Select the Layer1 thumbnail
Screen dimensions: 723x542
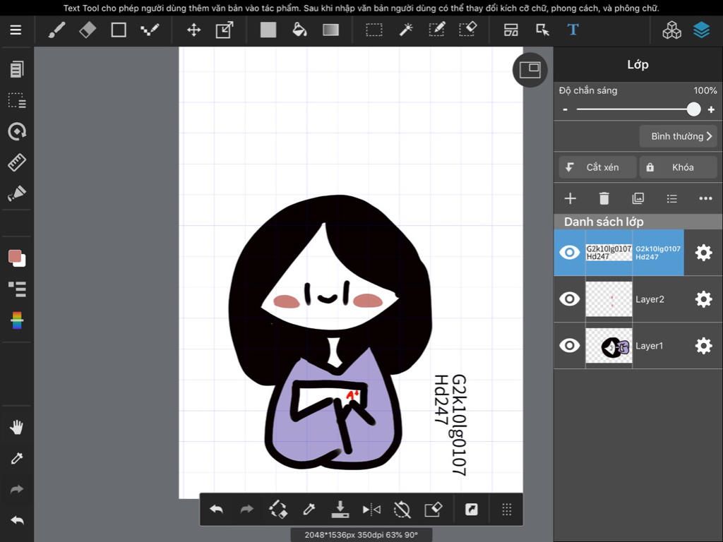[609, 346]
